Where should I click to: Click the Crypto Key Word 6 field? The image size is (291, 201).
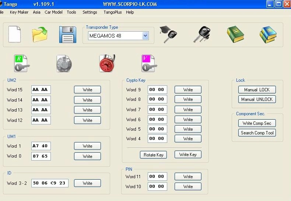157,120
